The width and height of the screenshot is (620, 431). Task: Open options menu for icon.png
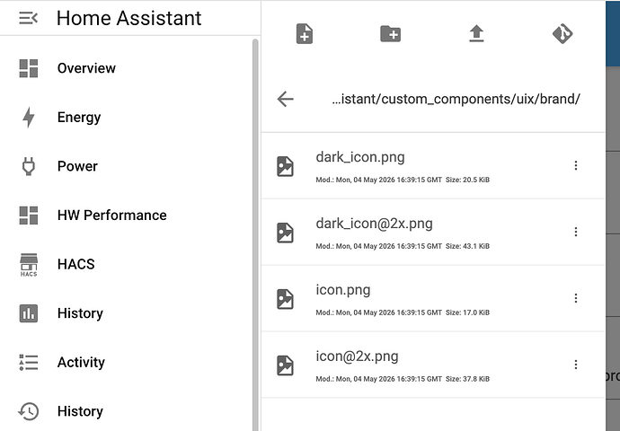pyautogui.click(x=576, y=298)
